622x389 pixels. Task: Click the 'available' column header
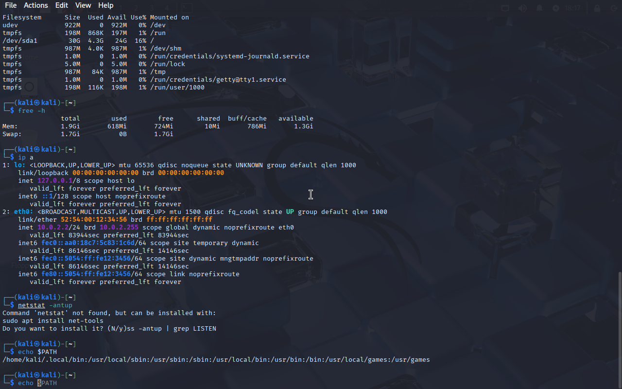(296, 119)
